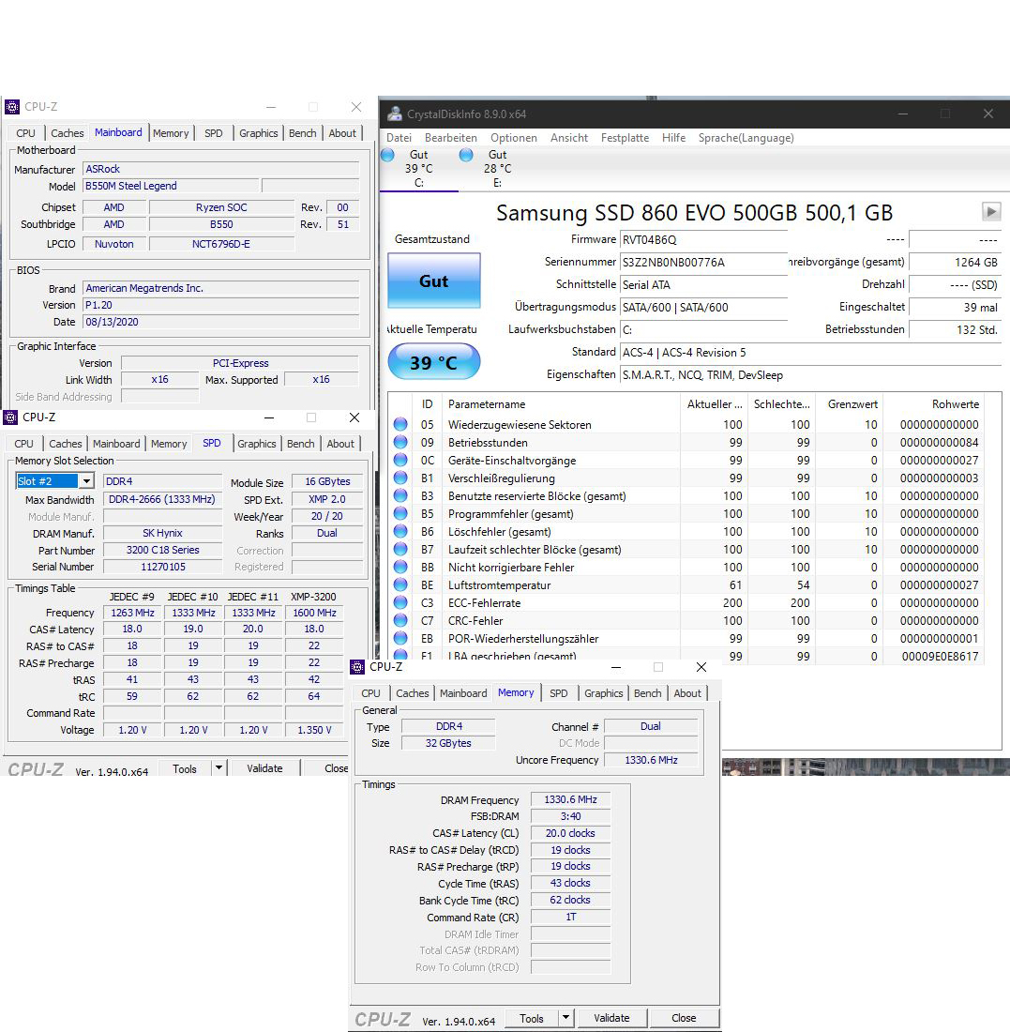Viewport: 1010px width, 1032px height.
Task: Open CPU tab in Memory CPU-Z window
Action: 370,693
